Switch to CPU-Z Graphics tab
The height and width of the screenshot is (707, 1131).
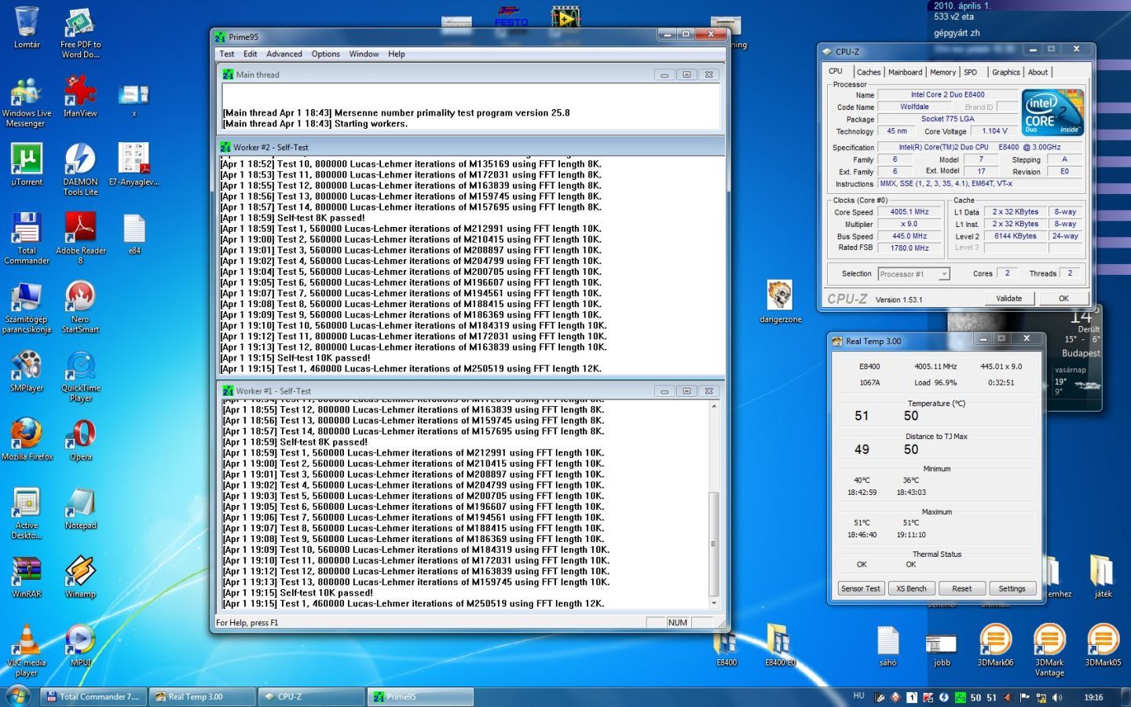tap(1005, 72)
